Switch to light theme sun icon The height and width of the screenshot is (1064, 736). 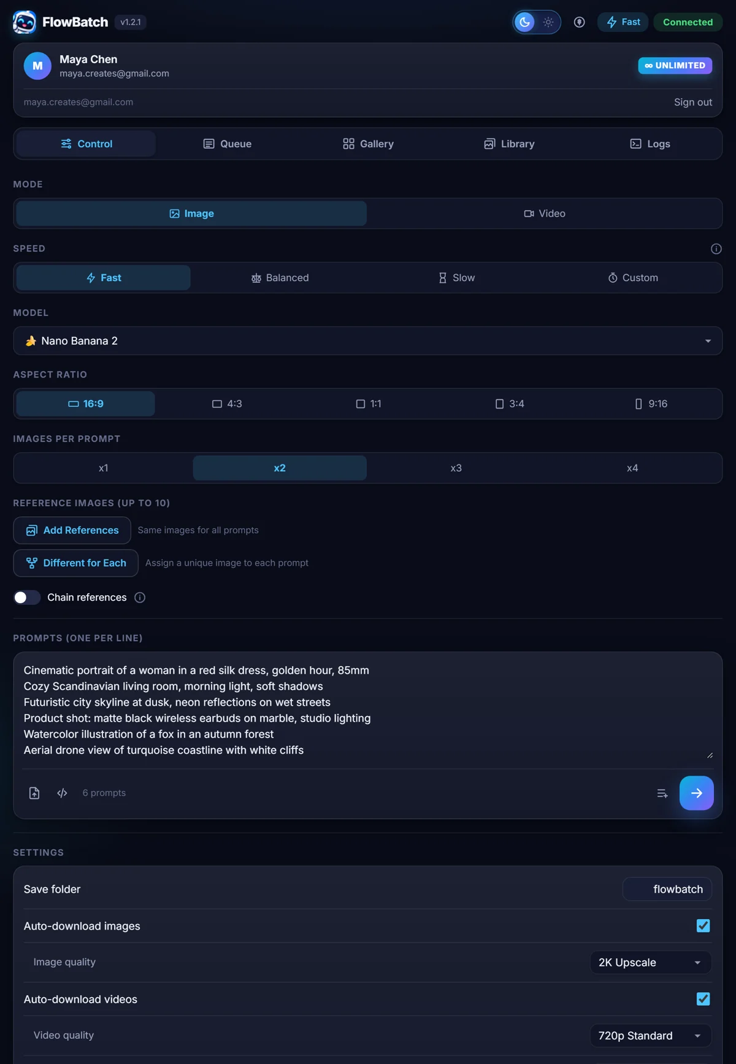click(548, 22)
